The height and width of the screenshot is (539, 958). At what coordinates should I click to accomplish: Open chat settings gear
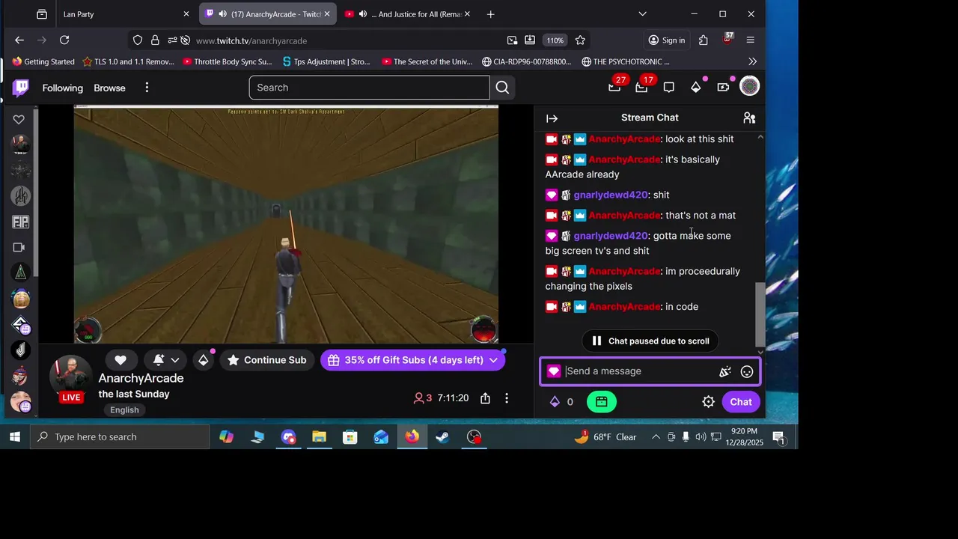coord(708,402)
